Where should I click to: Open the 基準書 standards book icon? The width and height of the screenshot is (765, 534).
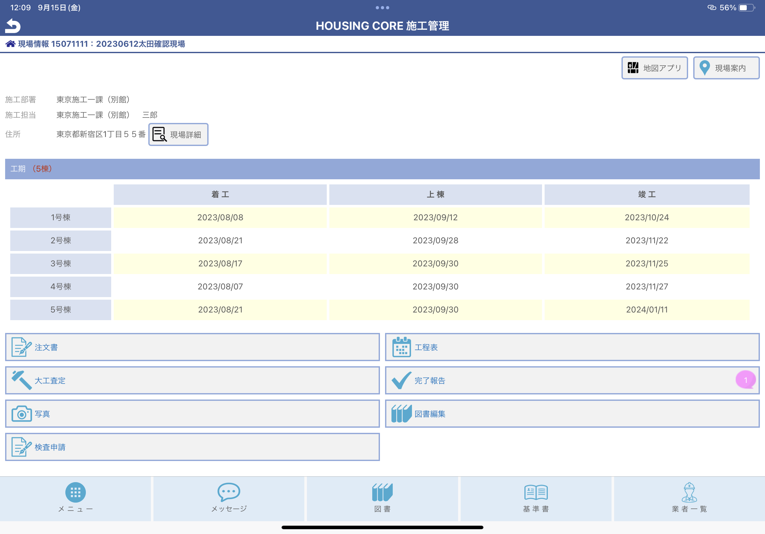pyautogui.click(x=535, y=492)
